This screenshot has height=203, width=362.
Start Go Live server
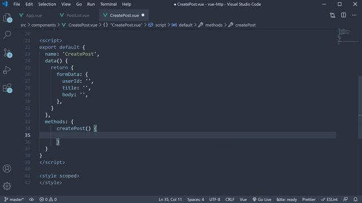(262, 200)
